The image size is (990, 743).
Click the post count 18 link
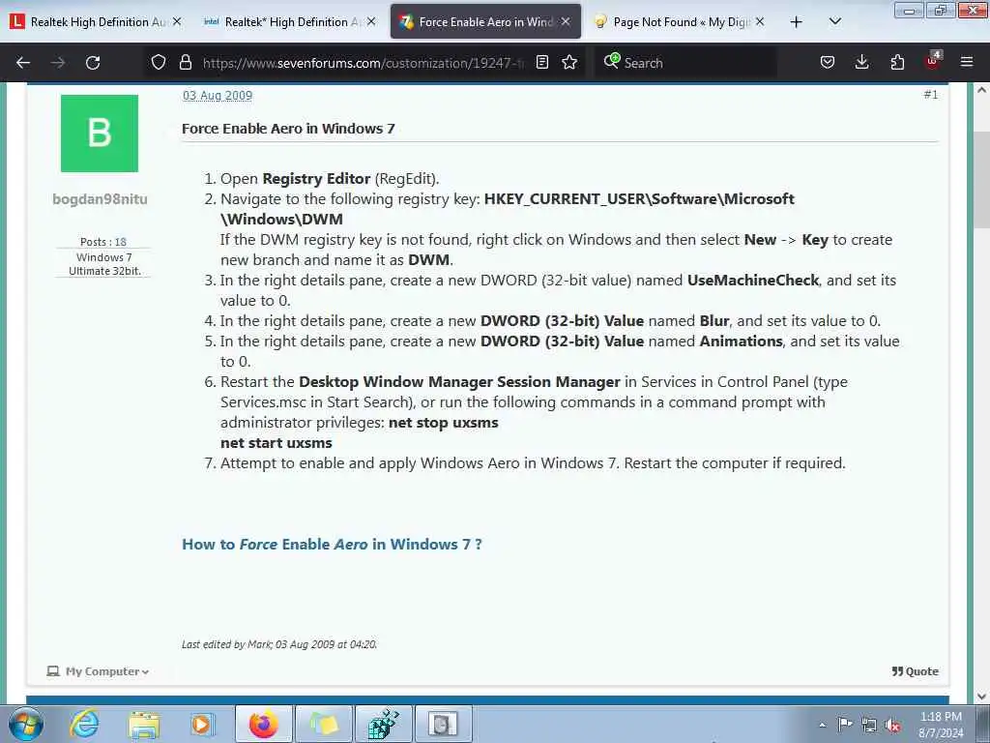(121, 242)
